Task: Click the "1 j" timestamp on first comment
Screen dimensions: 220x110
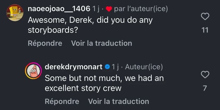Action: click(x=96, y=9)
